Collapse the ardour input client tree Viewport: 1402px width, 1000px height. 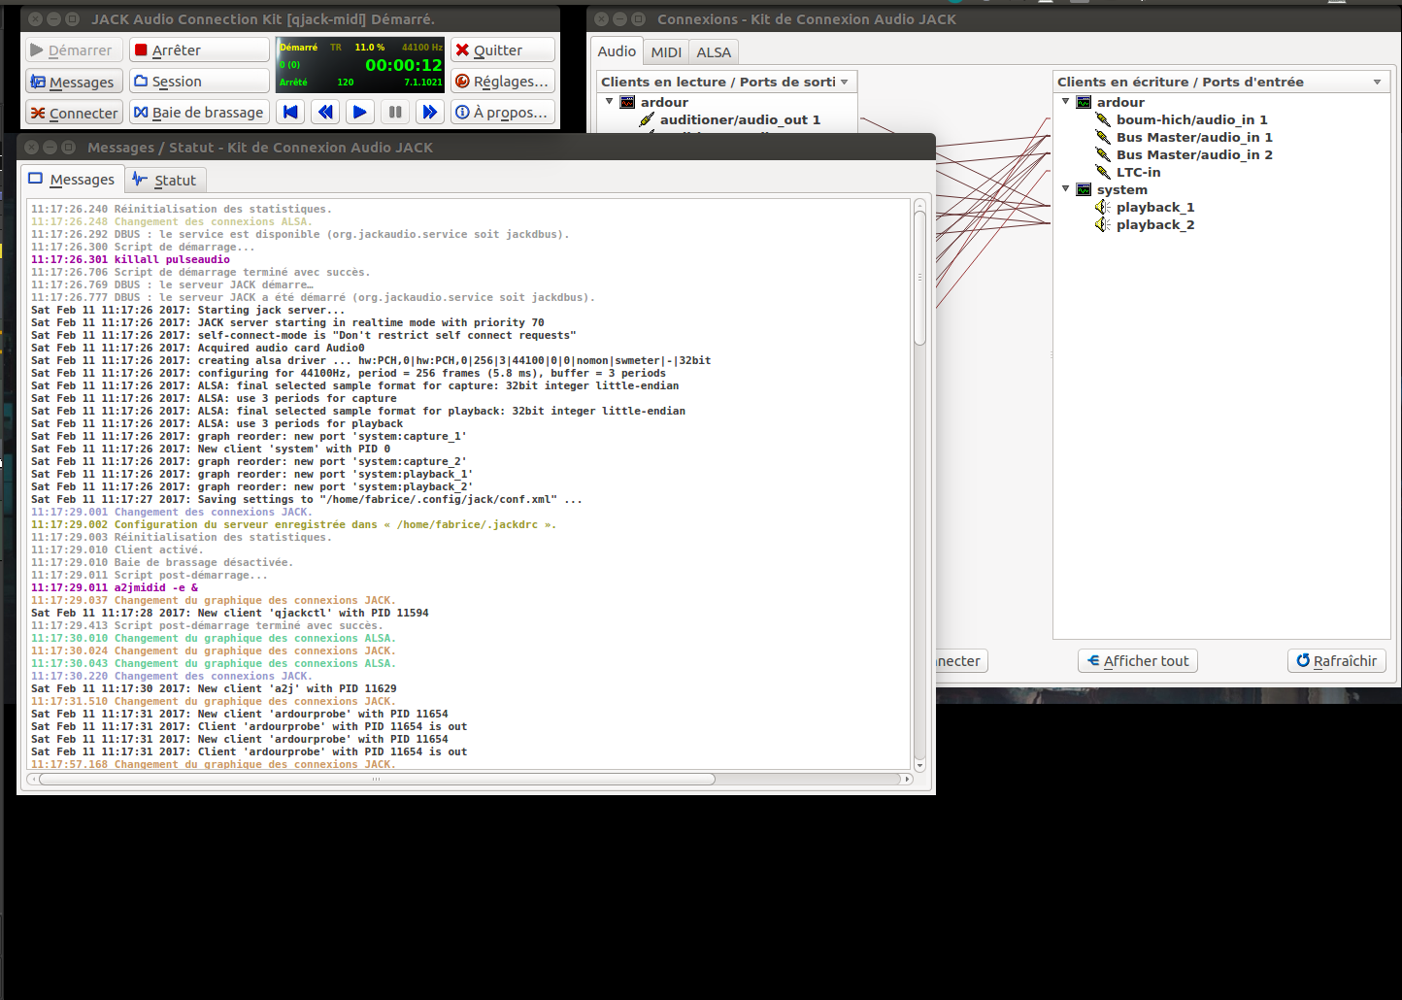pos(1066,102)
